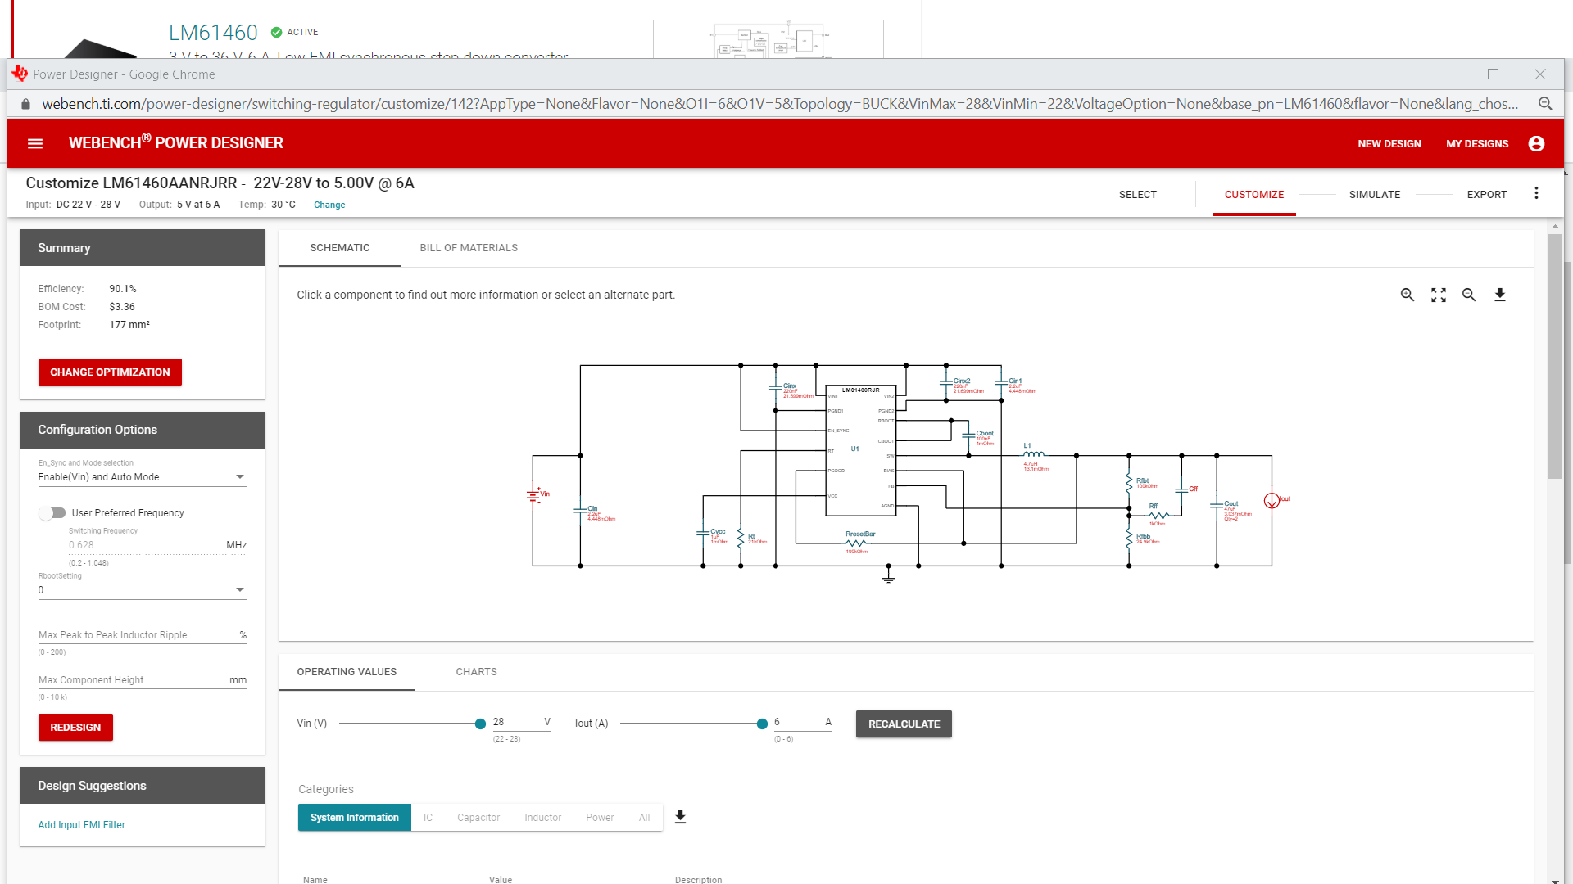Click the Change Optimization button

(x=110, y=372)
